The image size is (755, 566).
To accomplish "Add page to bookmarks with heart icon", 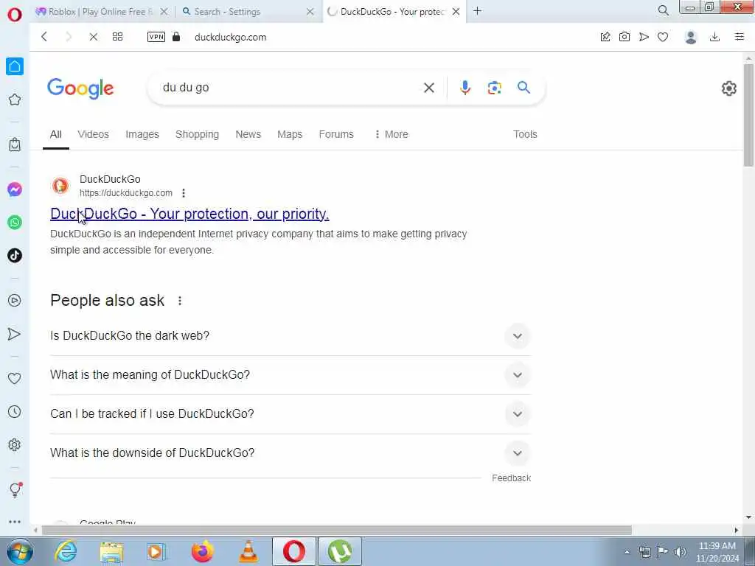I will [663, 37].
